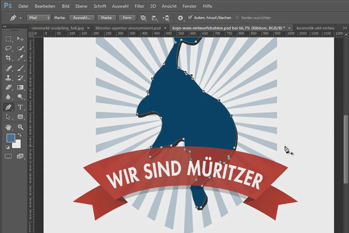Select the Eraser tool
This screenshot has width=349, height=233.
tap(8, 87)
